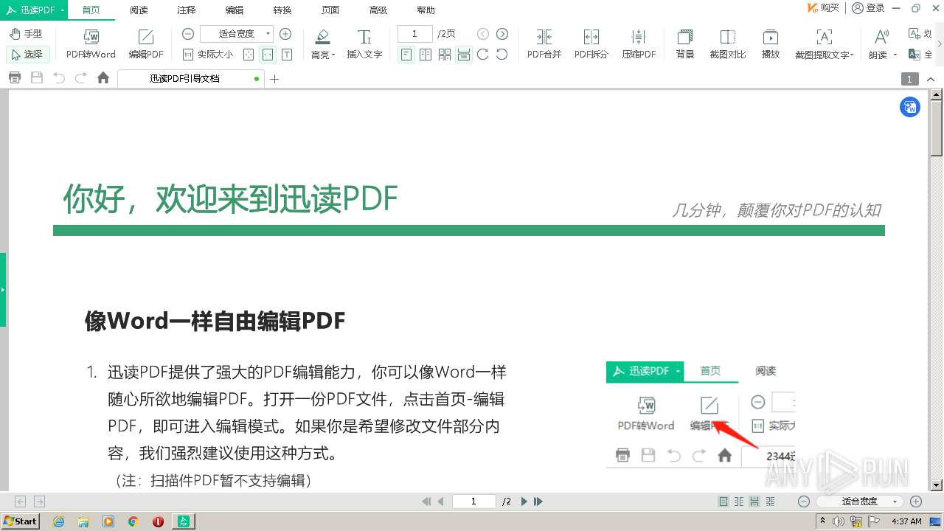
Task: Rotate the page clockwise
Action: pyautogui.click(x=483, y=54)
